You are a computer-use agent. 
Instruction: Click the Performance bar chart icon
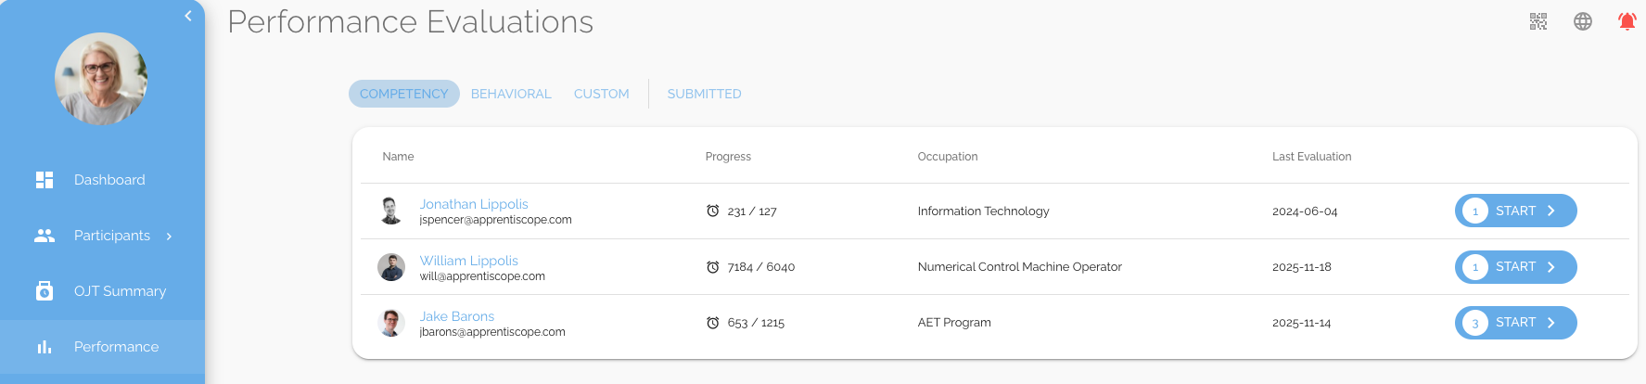[x=45, y=347]
